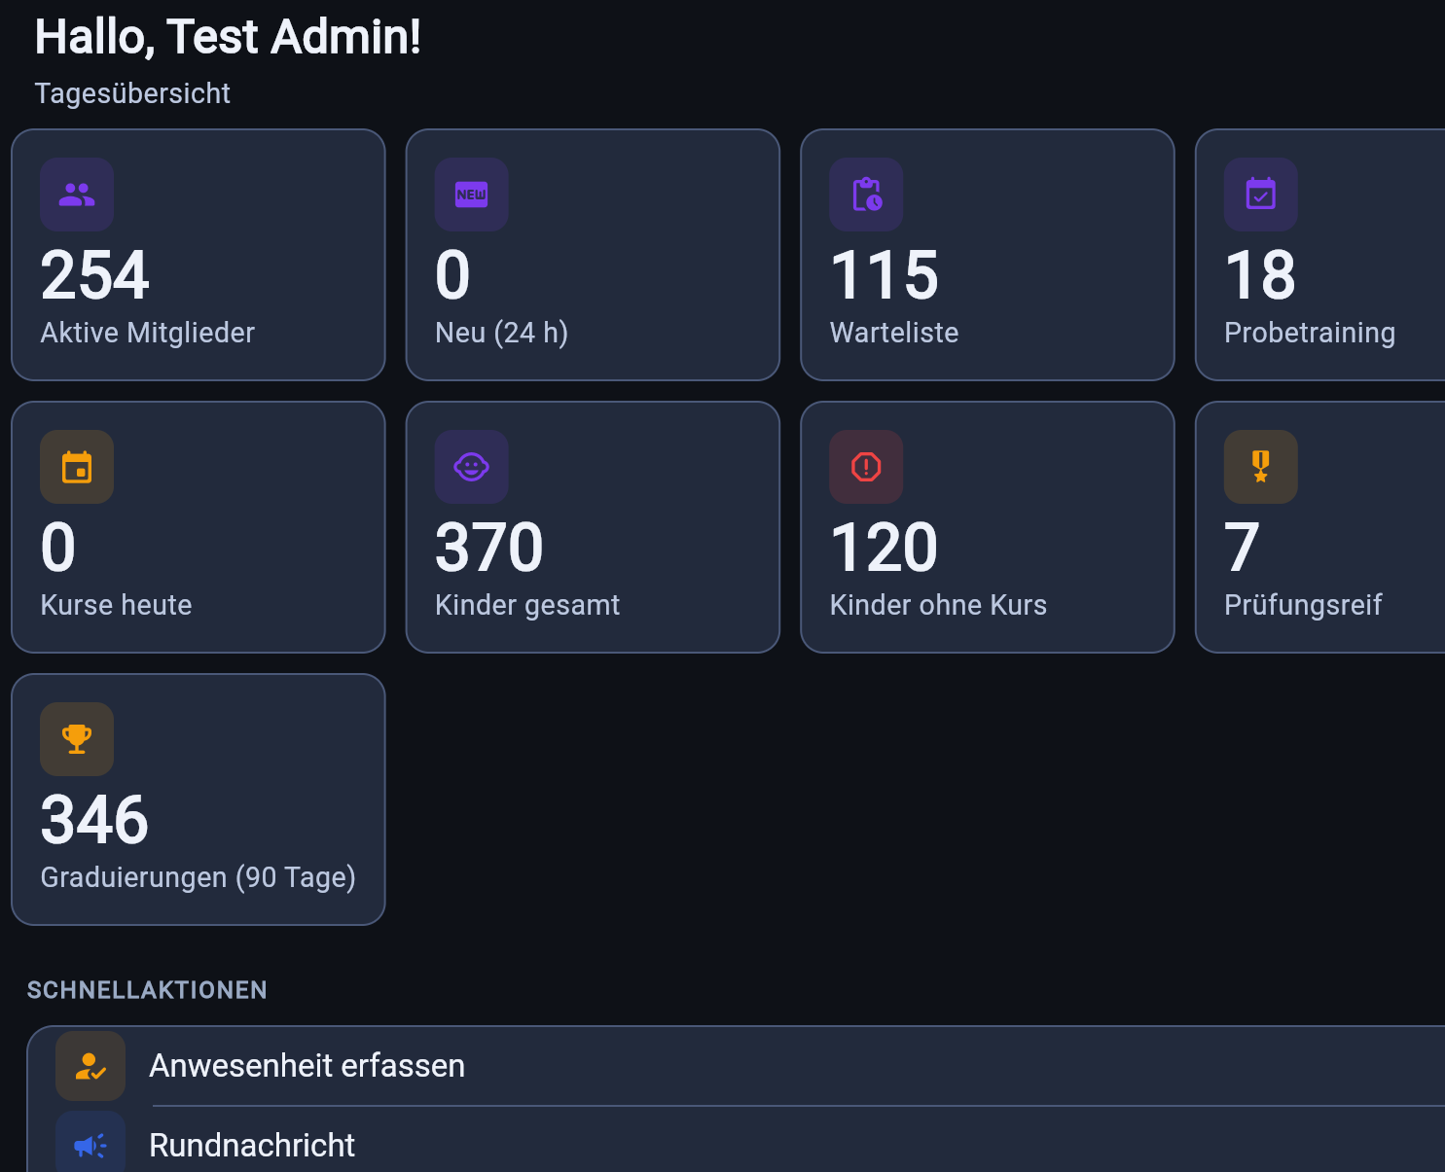
Task: Click the Probetraining calendar check icon
Action: point(1261,195)
